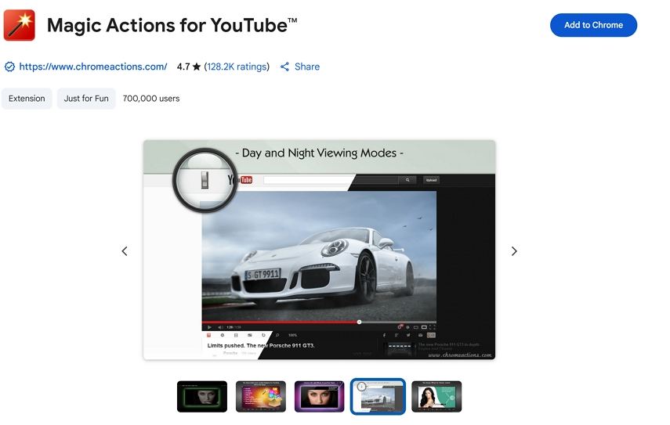
Task: Show previous screenshot with left arrow
Action: (x=125, y=251)
